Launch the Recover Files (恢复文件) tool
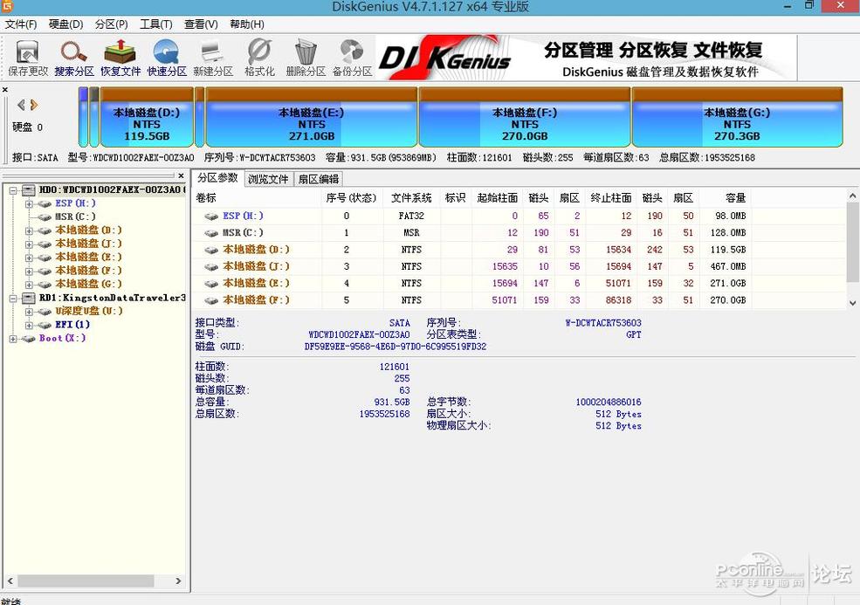Image resolution: width=860 pixels, height=605 pixels. coord(120,58)
